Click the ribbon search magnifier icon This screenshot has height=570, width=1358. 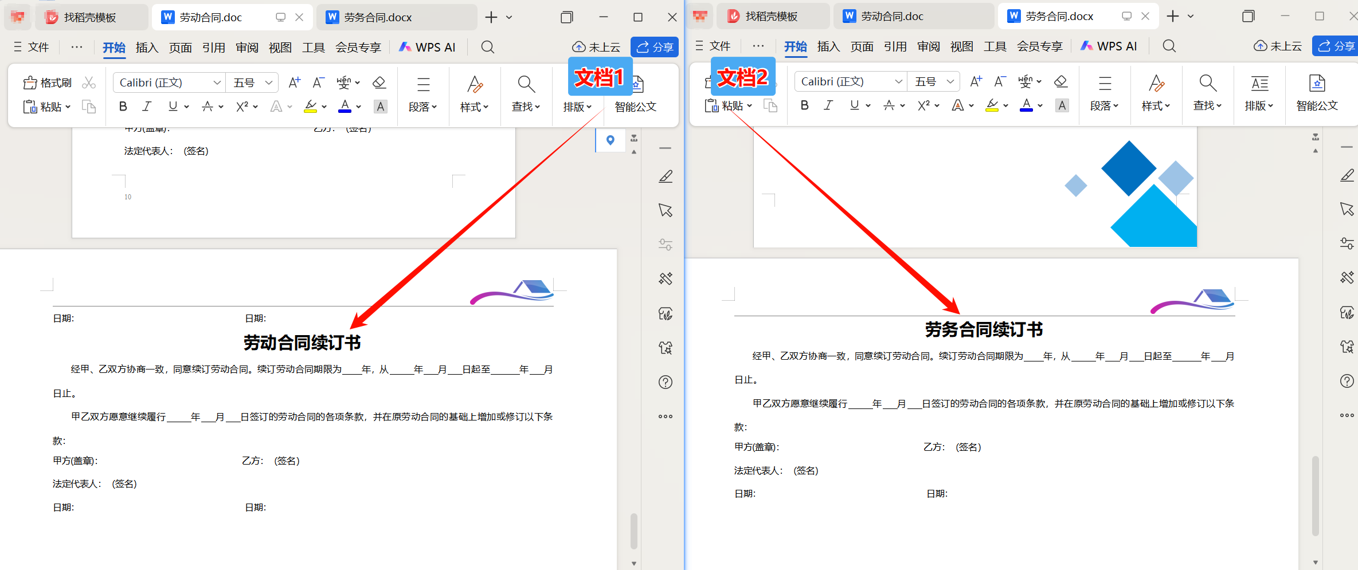pos(487,46)
